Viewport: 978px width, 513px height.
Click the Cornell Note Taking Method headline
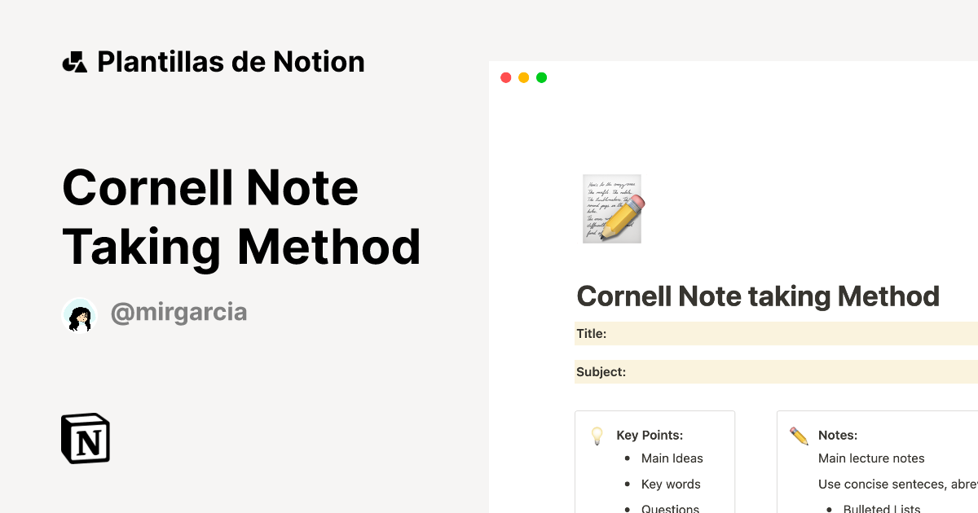tap(241, 217)
